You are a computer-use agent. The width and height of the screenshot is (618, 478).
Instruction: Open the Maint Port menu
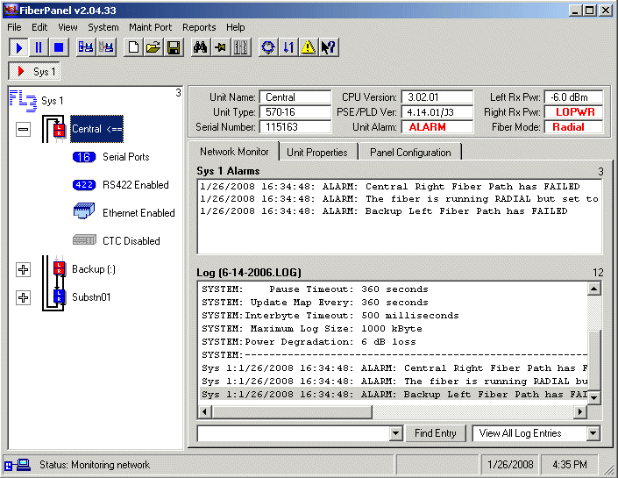click(150, 27)
